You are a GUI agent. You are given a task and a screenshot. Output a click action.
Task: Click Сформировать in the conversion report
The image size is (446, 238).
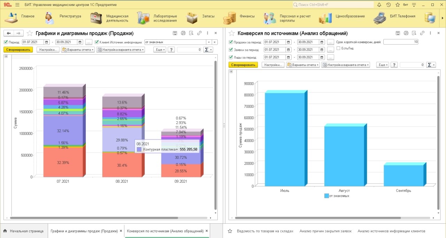(243, 65)
